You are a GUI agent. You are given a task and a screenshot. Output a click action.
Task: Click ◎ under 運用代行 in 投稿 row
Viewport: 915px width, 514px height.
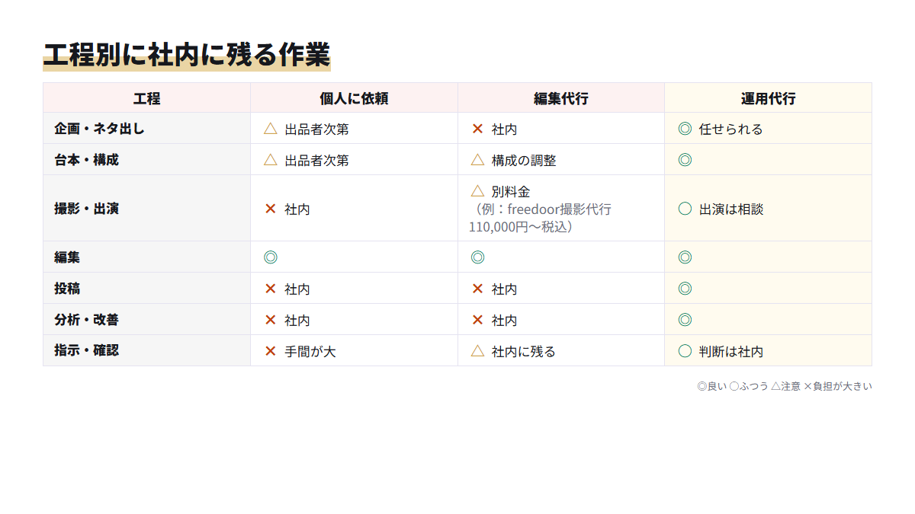pos(685,289)
